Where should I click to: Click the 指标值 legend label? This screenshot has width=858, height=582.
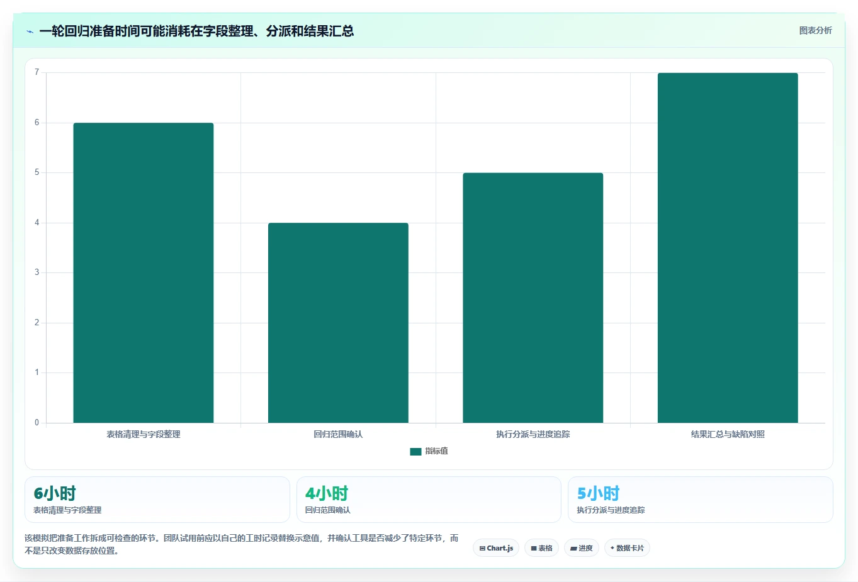point(436,451)
